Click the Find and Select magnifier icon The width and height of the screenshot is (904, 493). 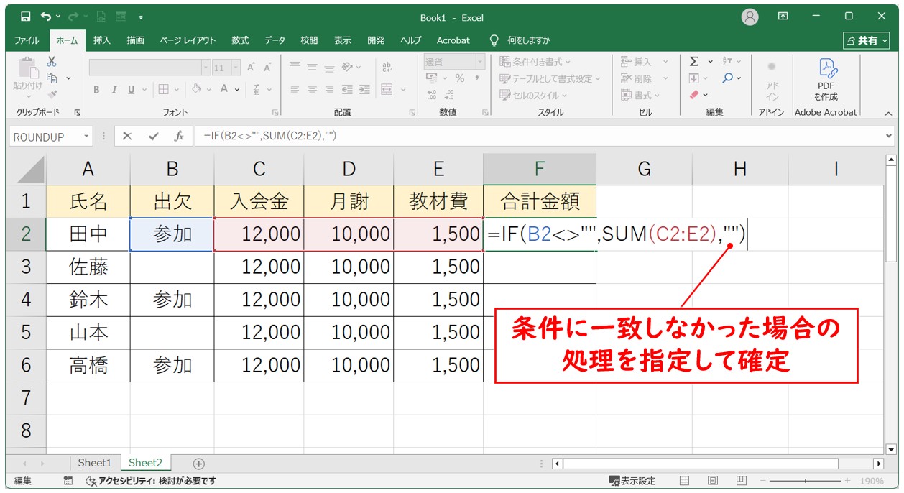(728, 78)
